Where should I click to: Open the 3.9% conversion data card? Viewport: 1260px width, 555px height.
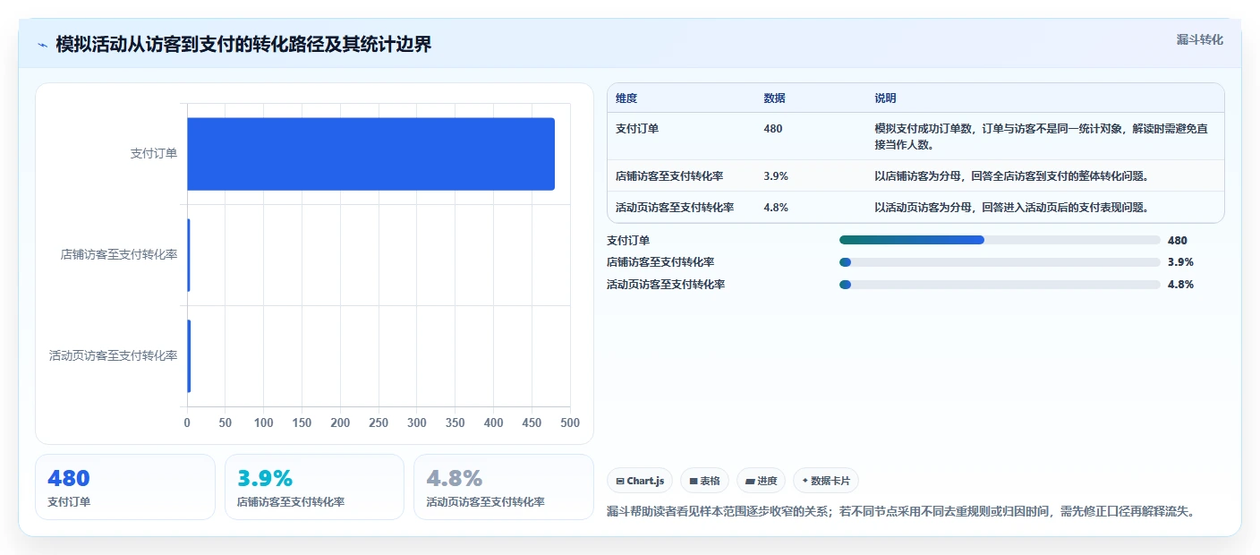tap(314, 487)
